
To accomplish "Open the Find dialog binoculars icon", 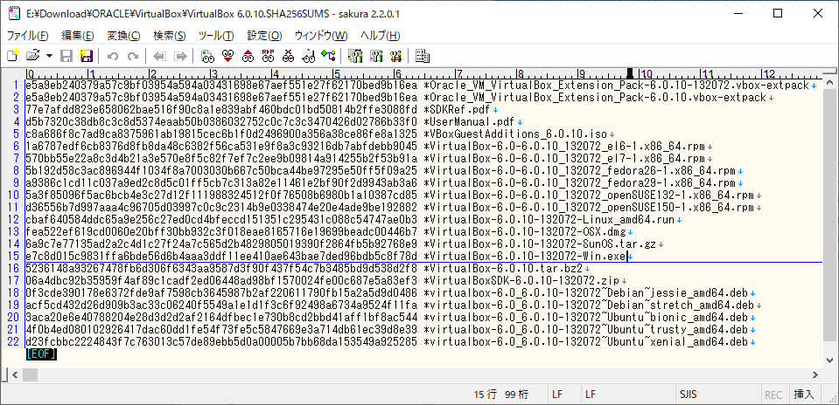I will (207, 56).
